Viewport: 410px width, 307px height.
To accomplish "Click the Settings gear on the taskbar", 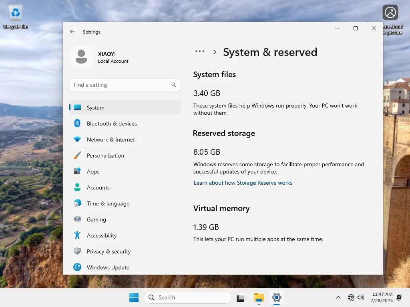I will [276, 297].
